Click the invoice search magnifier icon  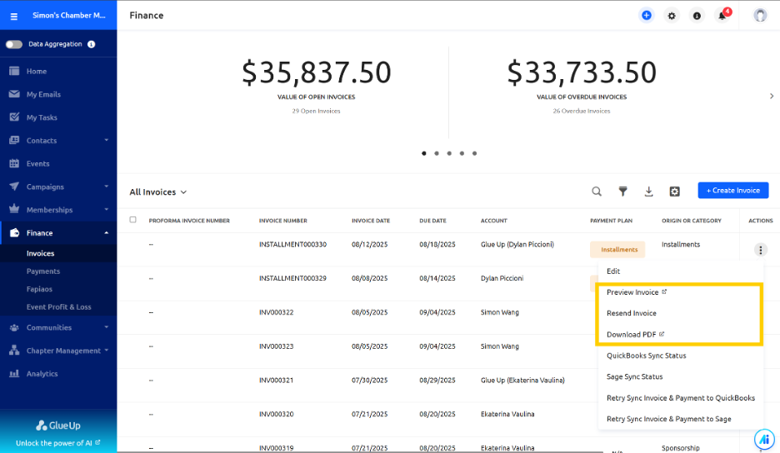tap(597, 192)
